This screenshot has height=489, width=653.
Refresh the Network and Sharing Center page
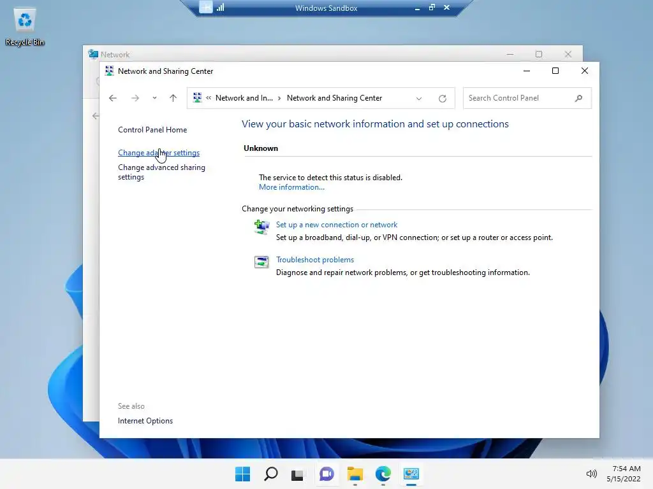coord(443,99)
